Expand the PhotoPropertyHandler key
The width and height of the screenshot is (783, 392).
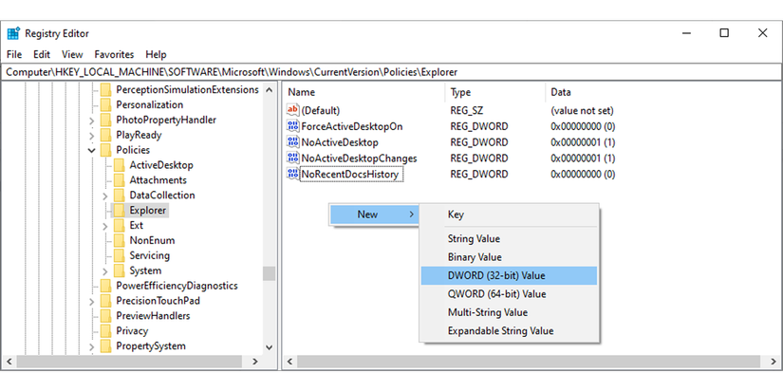click(92, 121)
